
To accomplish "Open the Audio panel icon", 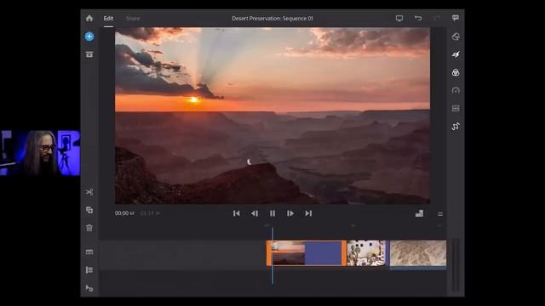I will tap(456, 109).
